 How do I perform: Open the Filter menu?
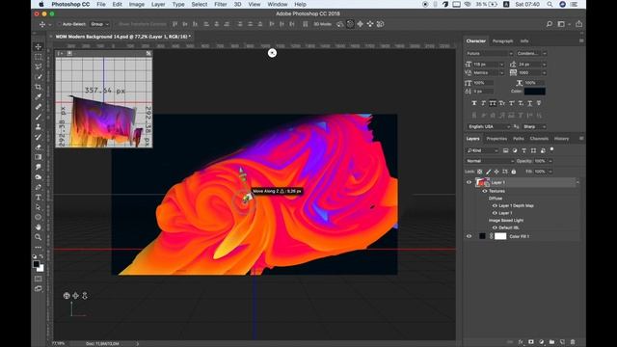(221, 4)
